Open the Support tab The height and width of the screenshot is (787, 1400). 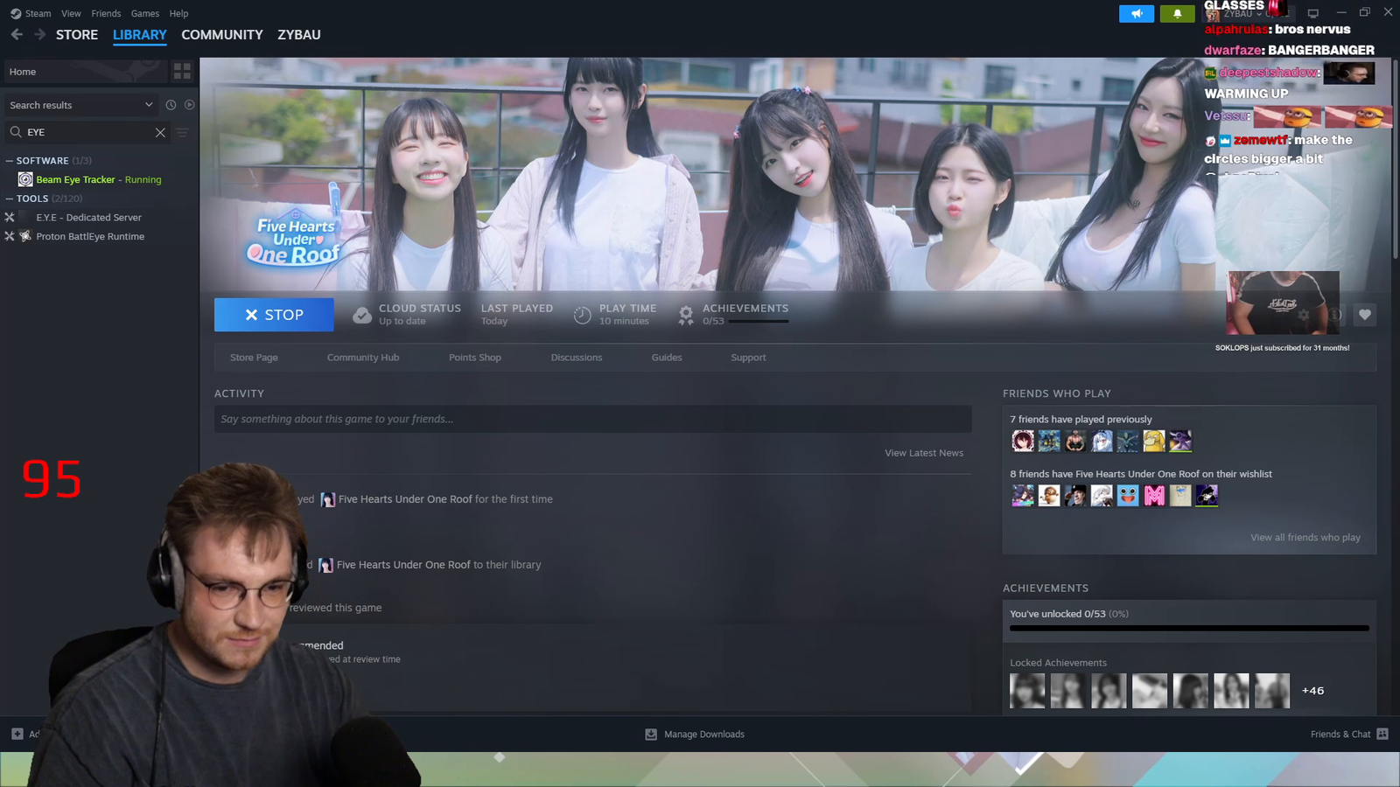748,358
